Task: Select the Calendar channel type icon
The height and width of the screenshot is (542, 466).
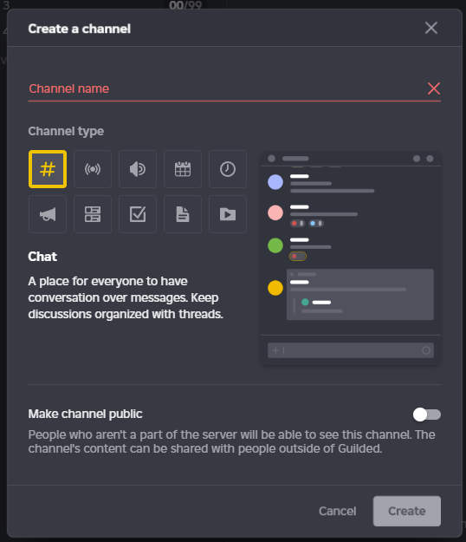Action: coord(183,169)
